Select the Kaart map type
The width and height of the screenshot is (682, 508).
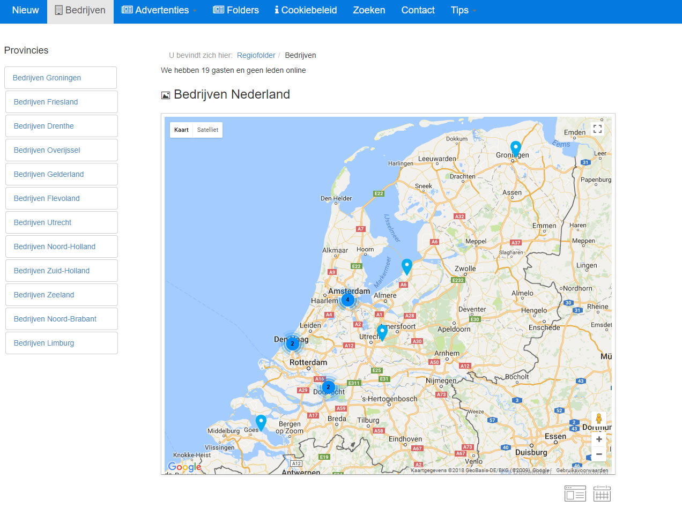[181, 130]
